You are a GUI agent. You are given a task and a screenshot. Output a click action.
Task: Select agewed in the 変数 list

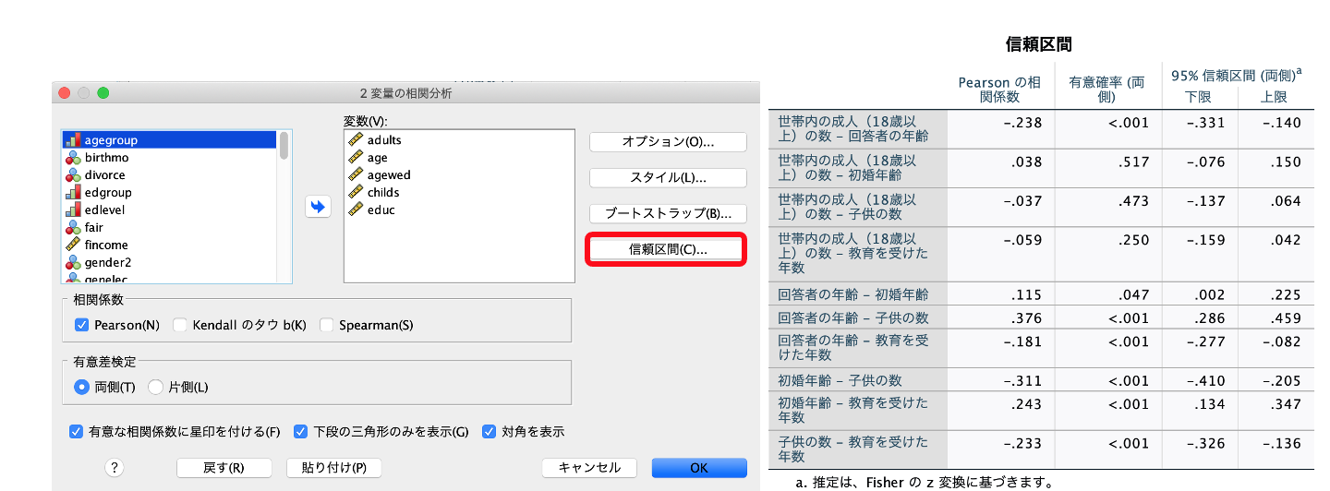[459, 175]
